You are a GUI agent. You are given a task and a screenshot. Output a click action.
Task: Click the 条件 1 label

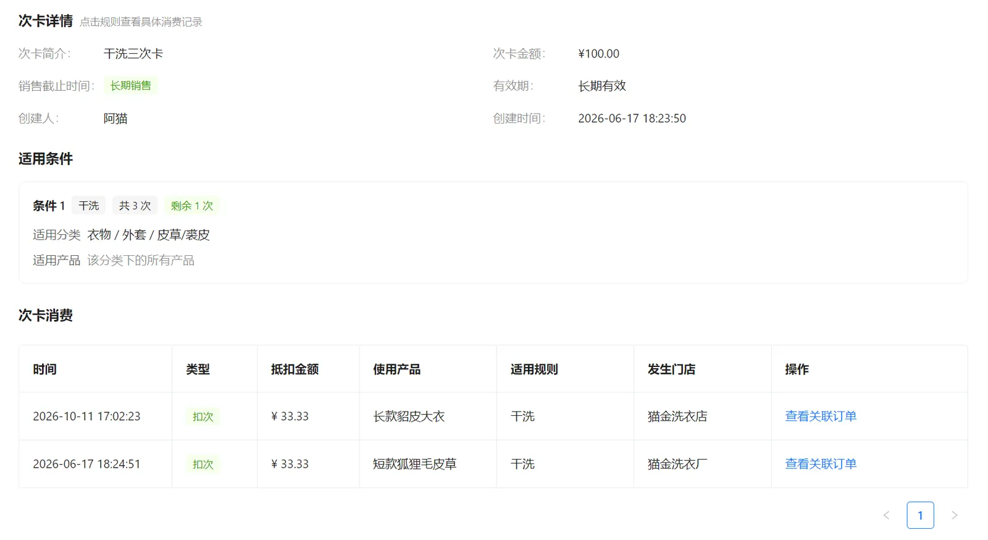click(x=49, y=206)
